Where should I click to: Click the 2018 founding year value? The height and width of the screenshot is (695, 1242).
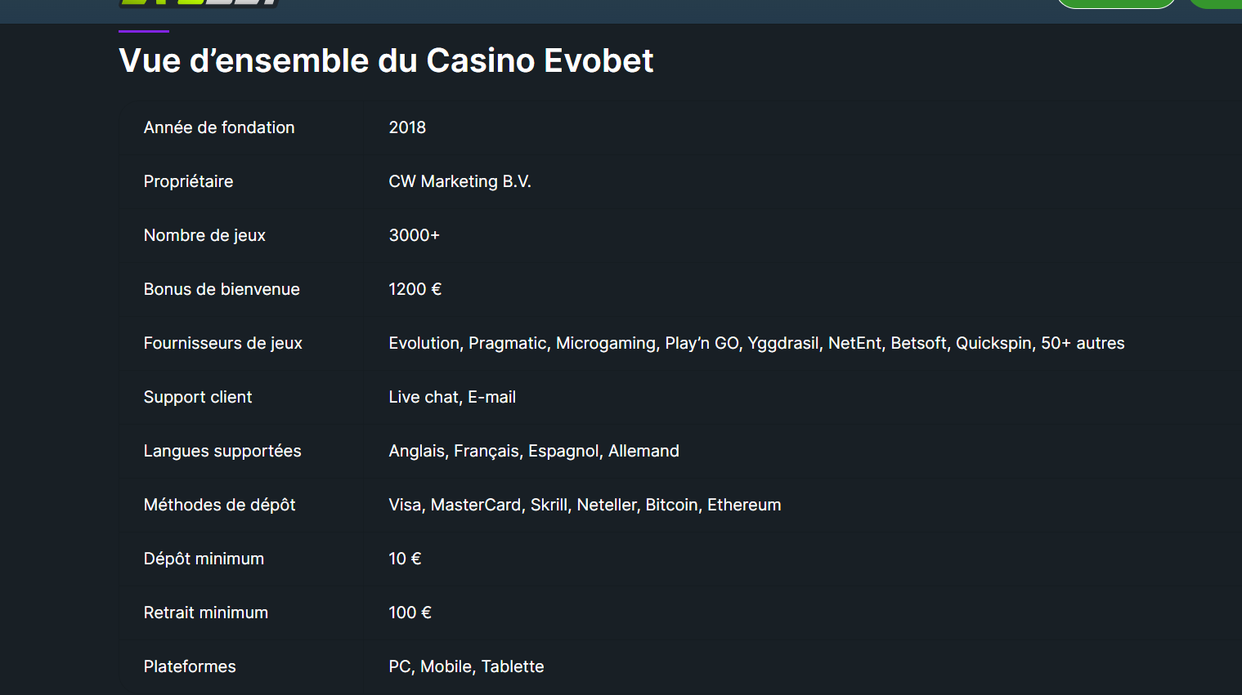coord(407,127)
